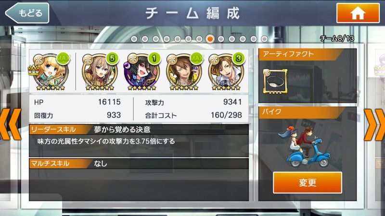Tap the blue scooter bike image
The image size is (385, 216).
pyautogui.click(x=304, y=147)
